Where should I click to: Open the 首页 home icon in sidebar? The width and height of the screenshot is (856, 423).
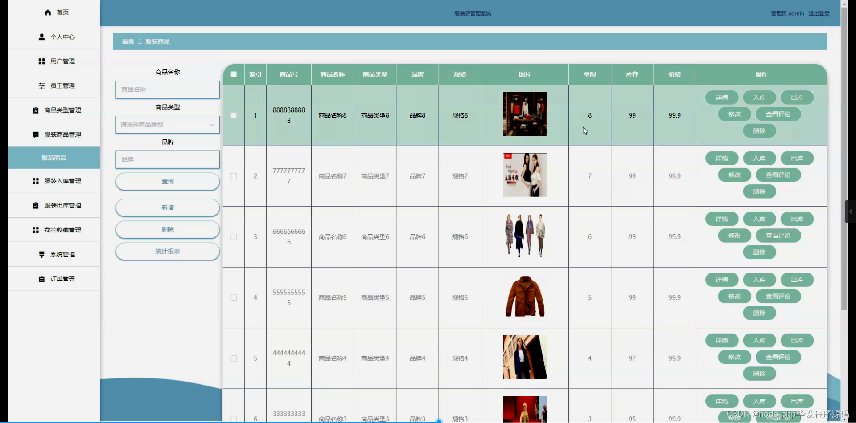pyautogui.click(x=48, y=12)
